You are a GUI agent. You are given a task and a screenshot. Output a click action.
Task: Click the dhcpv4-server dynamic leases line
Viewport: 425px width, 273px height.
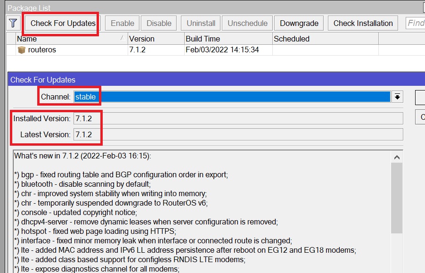click(x=146, y=222)
